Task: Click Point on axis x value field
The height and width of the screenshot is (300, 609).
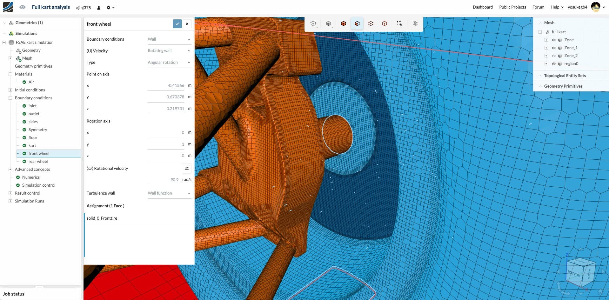Action: (x=166, y=85)
